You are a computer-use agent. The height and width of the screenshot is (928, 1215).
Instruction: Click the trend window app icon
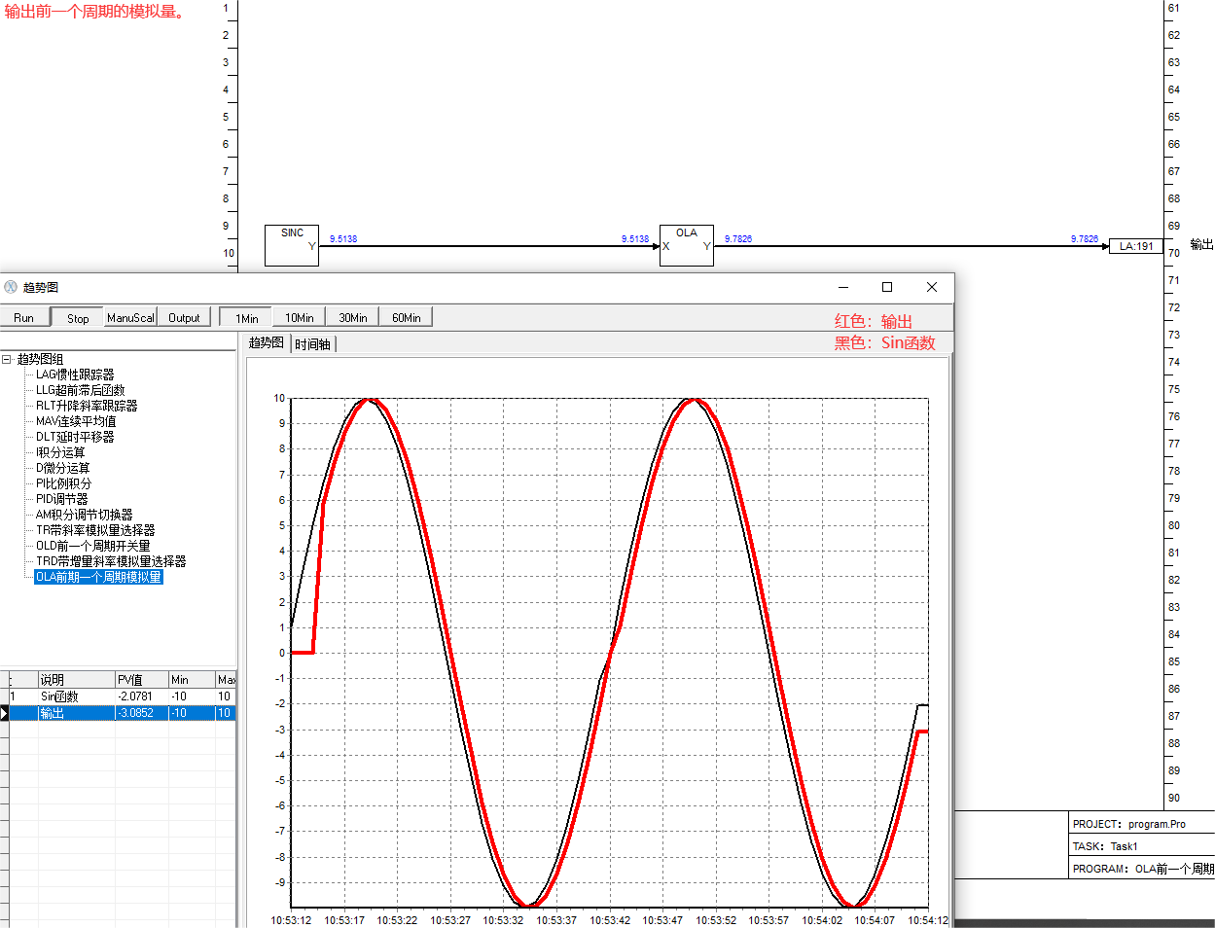click(x=11, y=287)
